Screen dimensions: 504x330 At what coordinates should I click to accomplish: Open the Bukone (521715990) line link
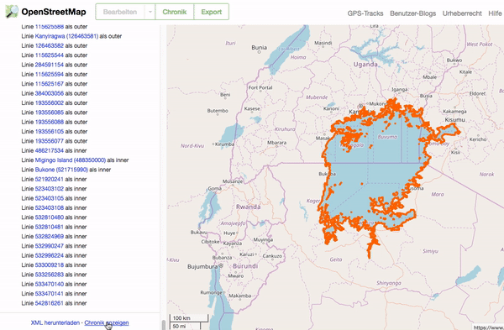61,170
